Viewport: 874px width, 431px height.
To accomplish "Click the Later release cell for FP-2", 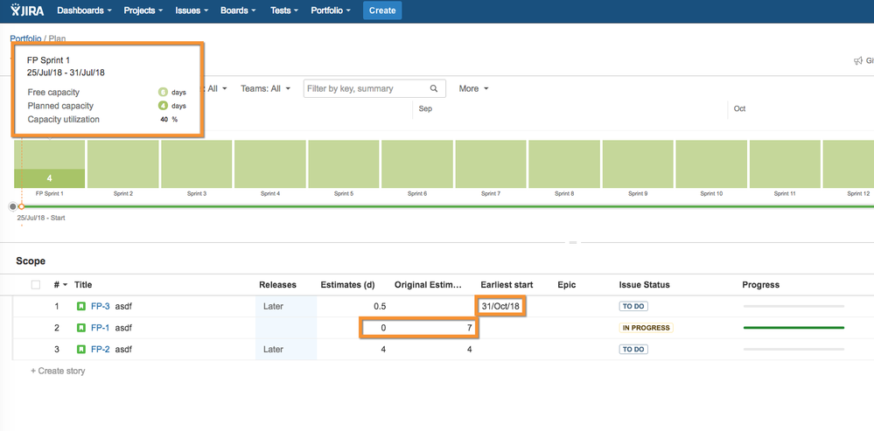I will (286, 350).
